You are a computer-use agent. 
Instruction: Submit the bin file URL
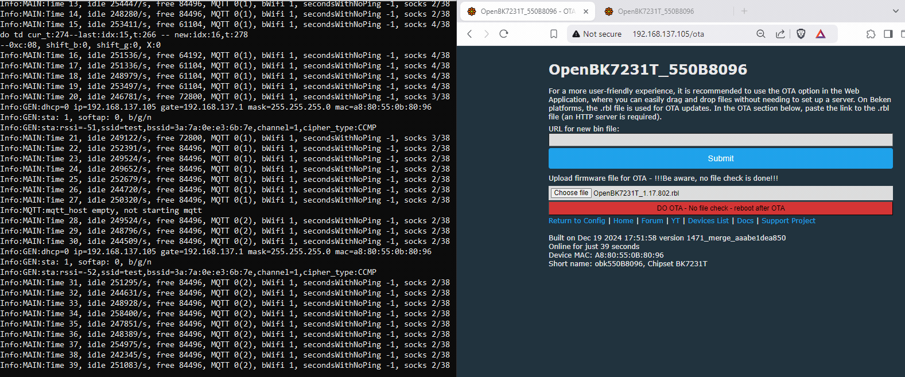[721, 158]
